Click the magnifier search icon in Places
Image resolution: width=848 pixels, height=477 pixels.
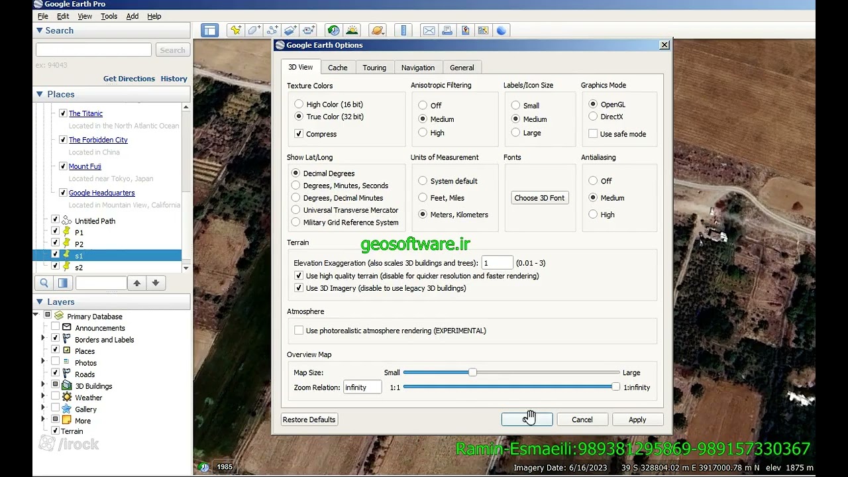pyautogui.click(x=44, y=283)
